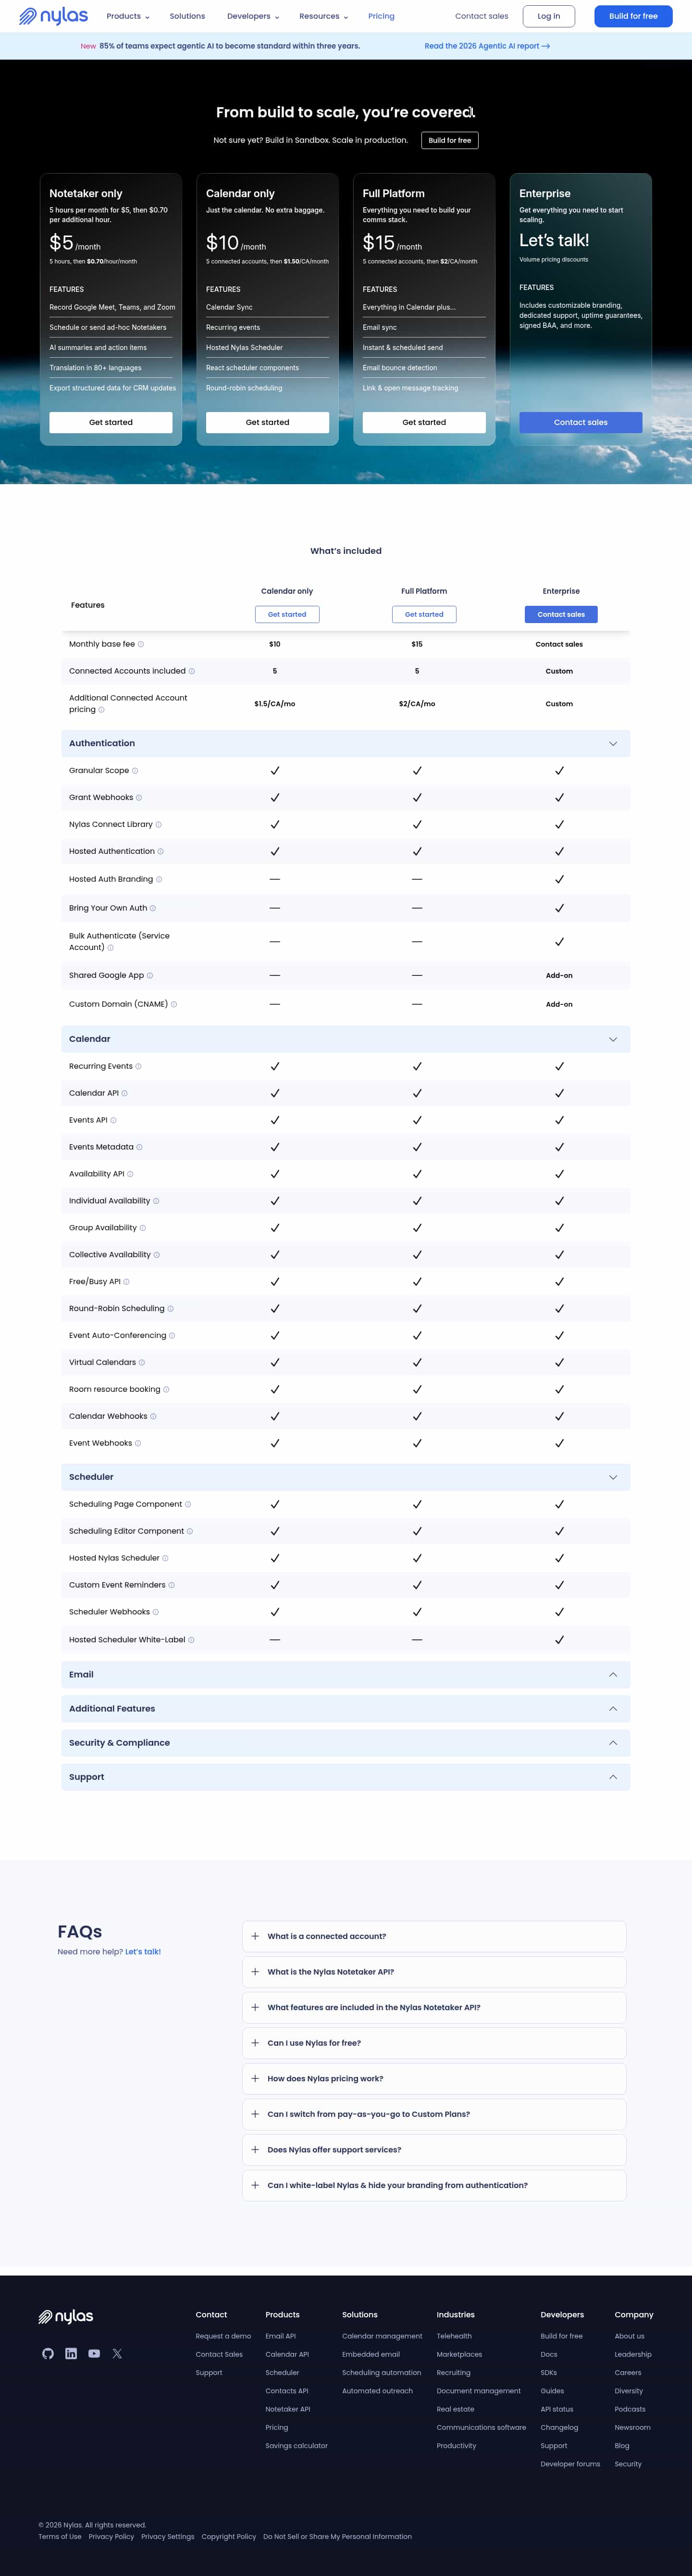Open the Products dropdown menu
Screen dimensions: 692x2576
[128, 16]
